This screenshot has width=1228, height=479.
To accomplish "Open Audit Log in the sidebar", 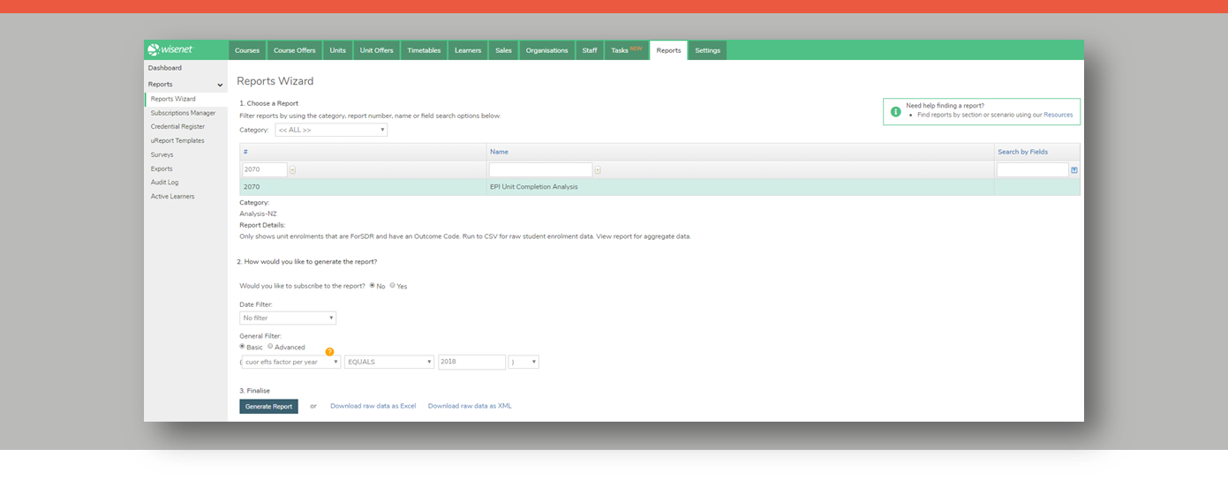I will [x=165, y=182].
